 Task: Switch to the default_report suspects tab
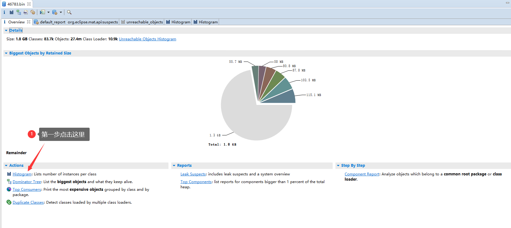coord(76,22)
